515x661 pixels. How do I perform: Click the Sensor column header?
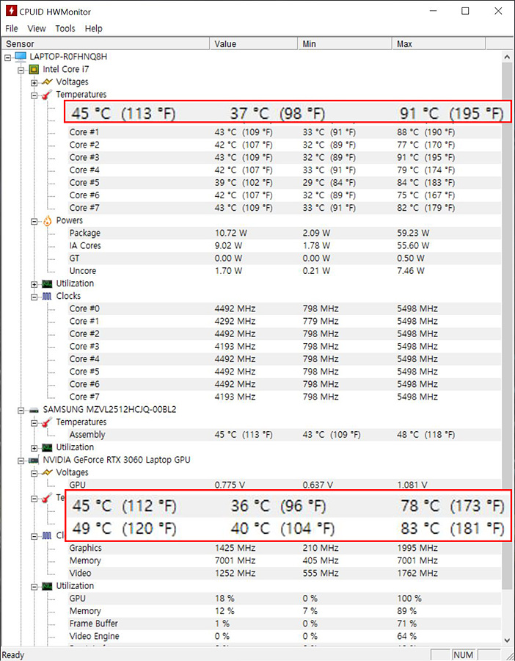105,44
